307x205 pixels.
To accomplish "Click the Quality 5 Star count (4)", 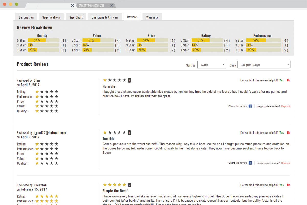I will 63,40.
